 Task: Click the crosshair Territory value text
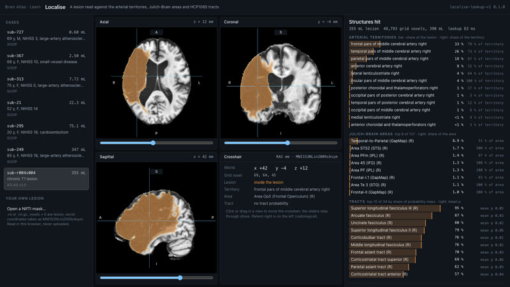(x=292, y=189)
